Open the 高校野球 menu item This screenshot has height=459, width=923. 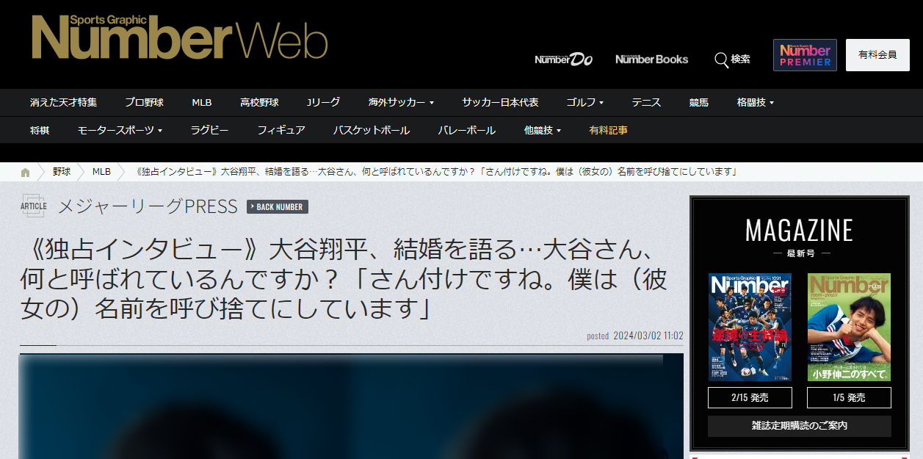[259, 103]
